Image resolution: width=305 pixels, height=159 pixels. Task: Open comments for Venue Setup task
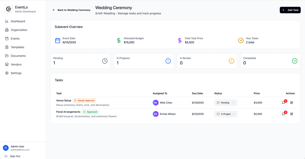pyautogui.click(x=283, y=103)
